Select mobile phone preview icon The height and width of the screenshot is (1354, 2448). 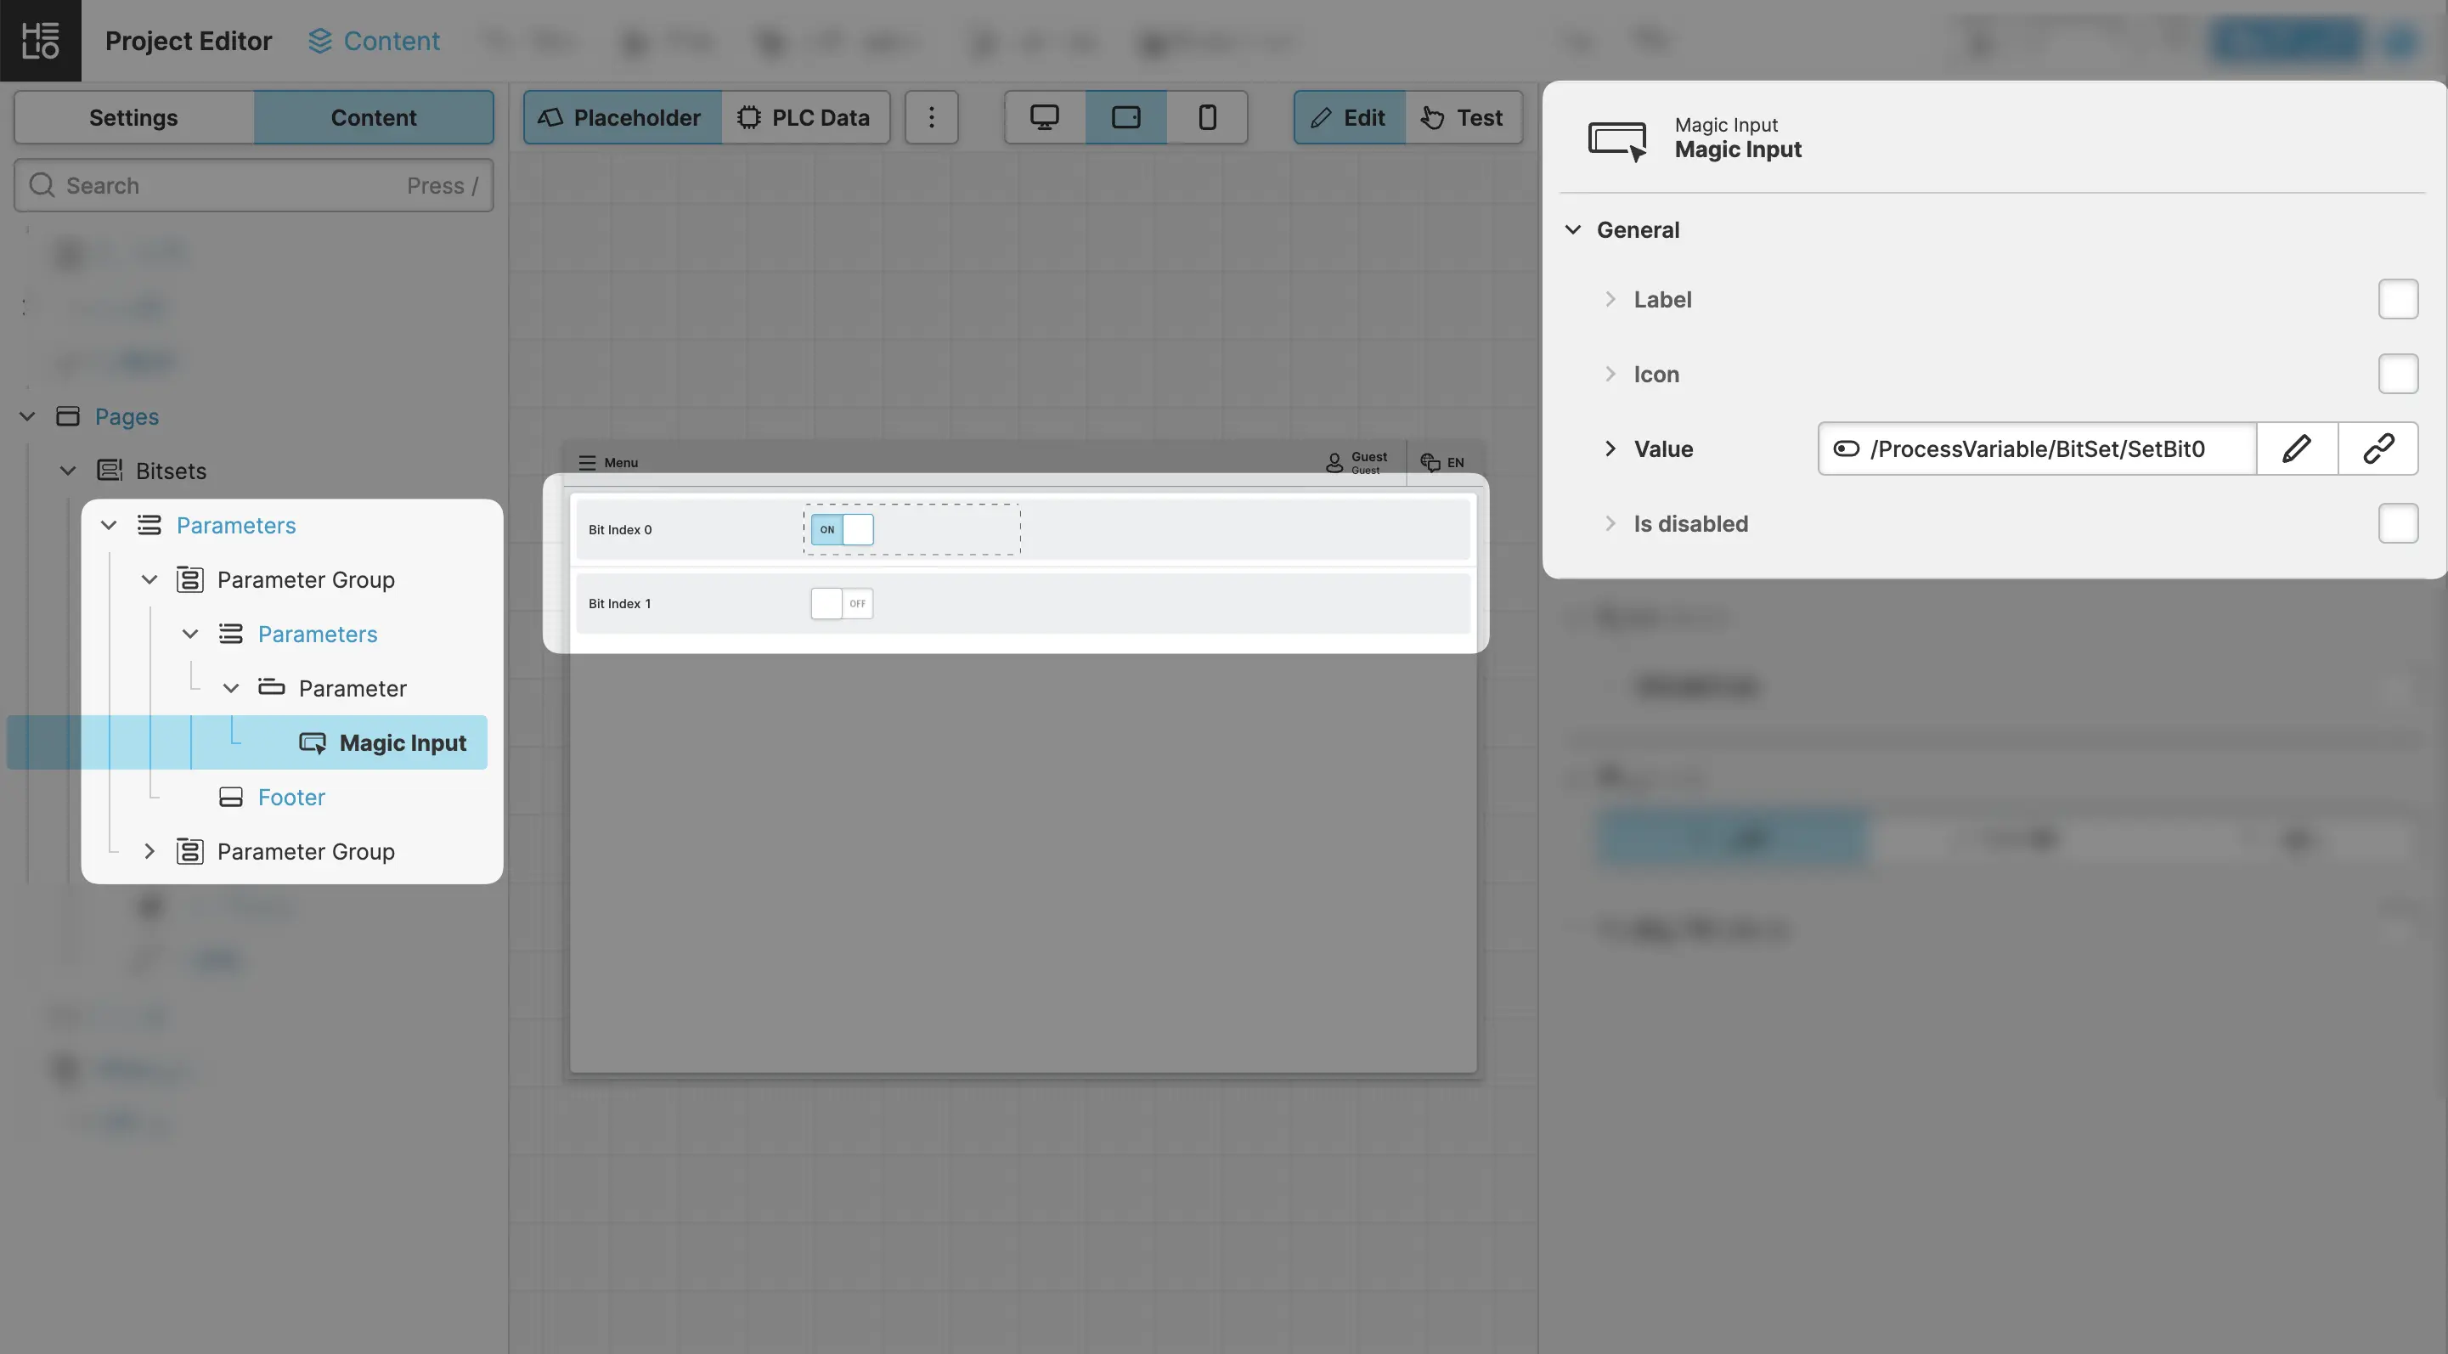point(1207,117)
